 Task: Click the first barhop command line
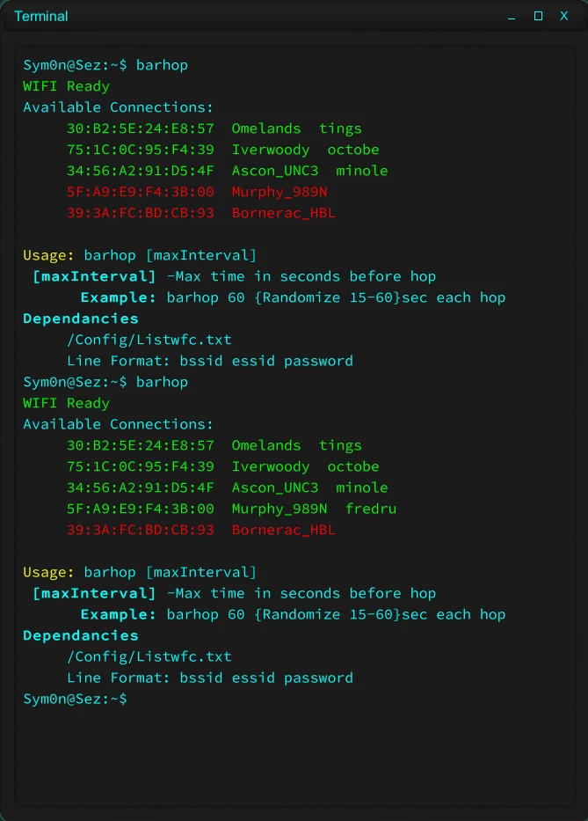pos(105,65)
